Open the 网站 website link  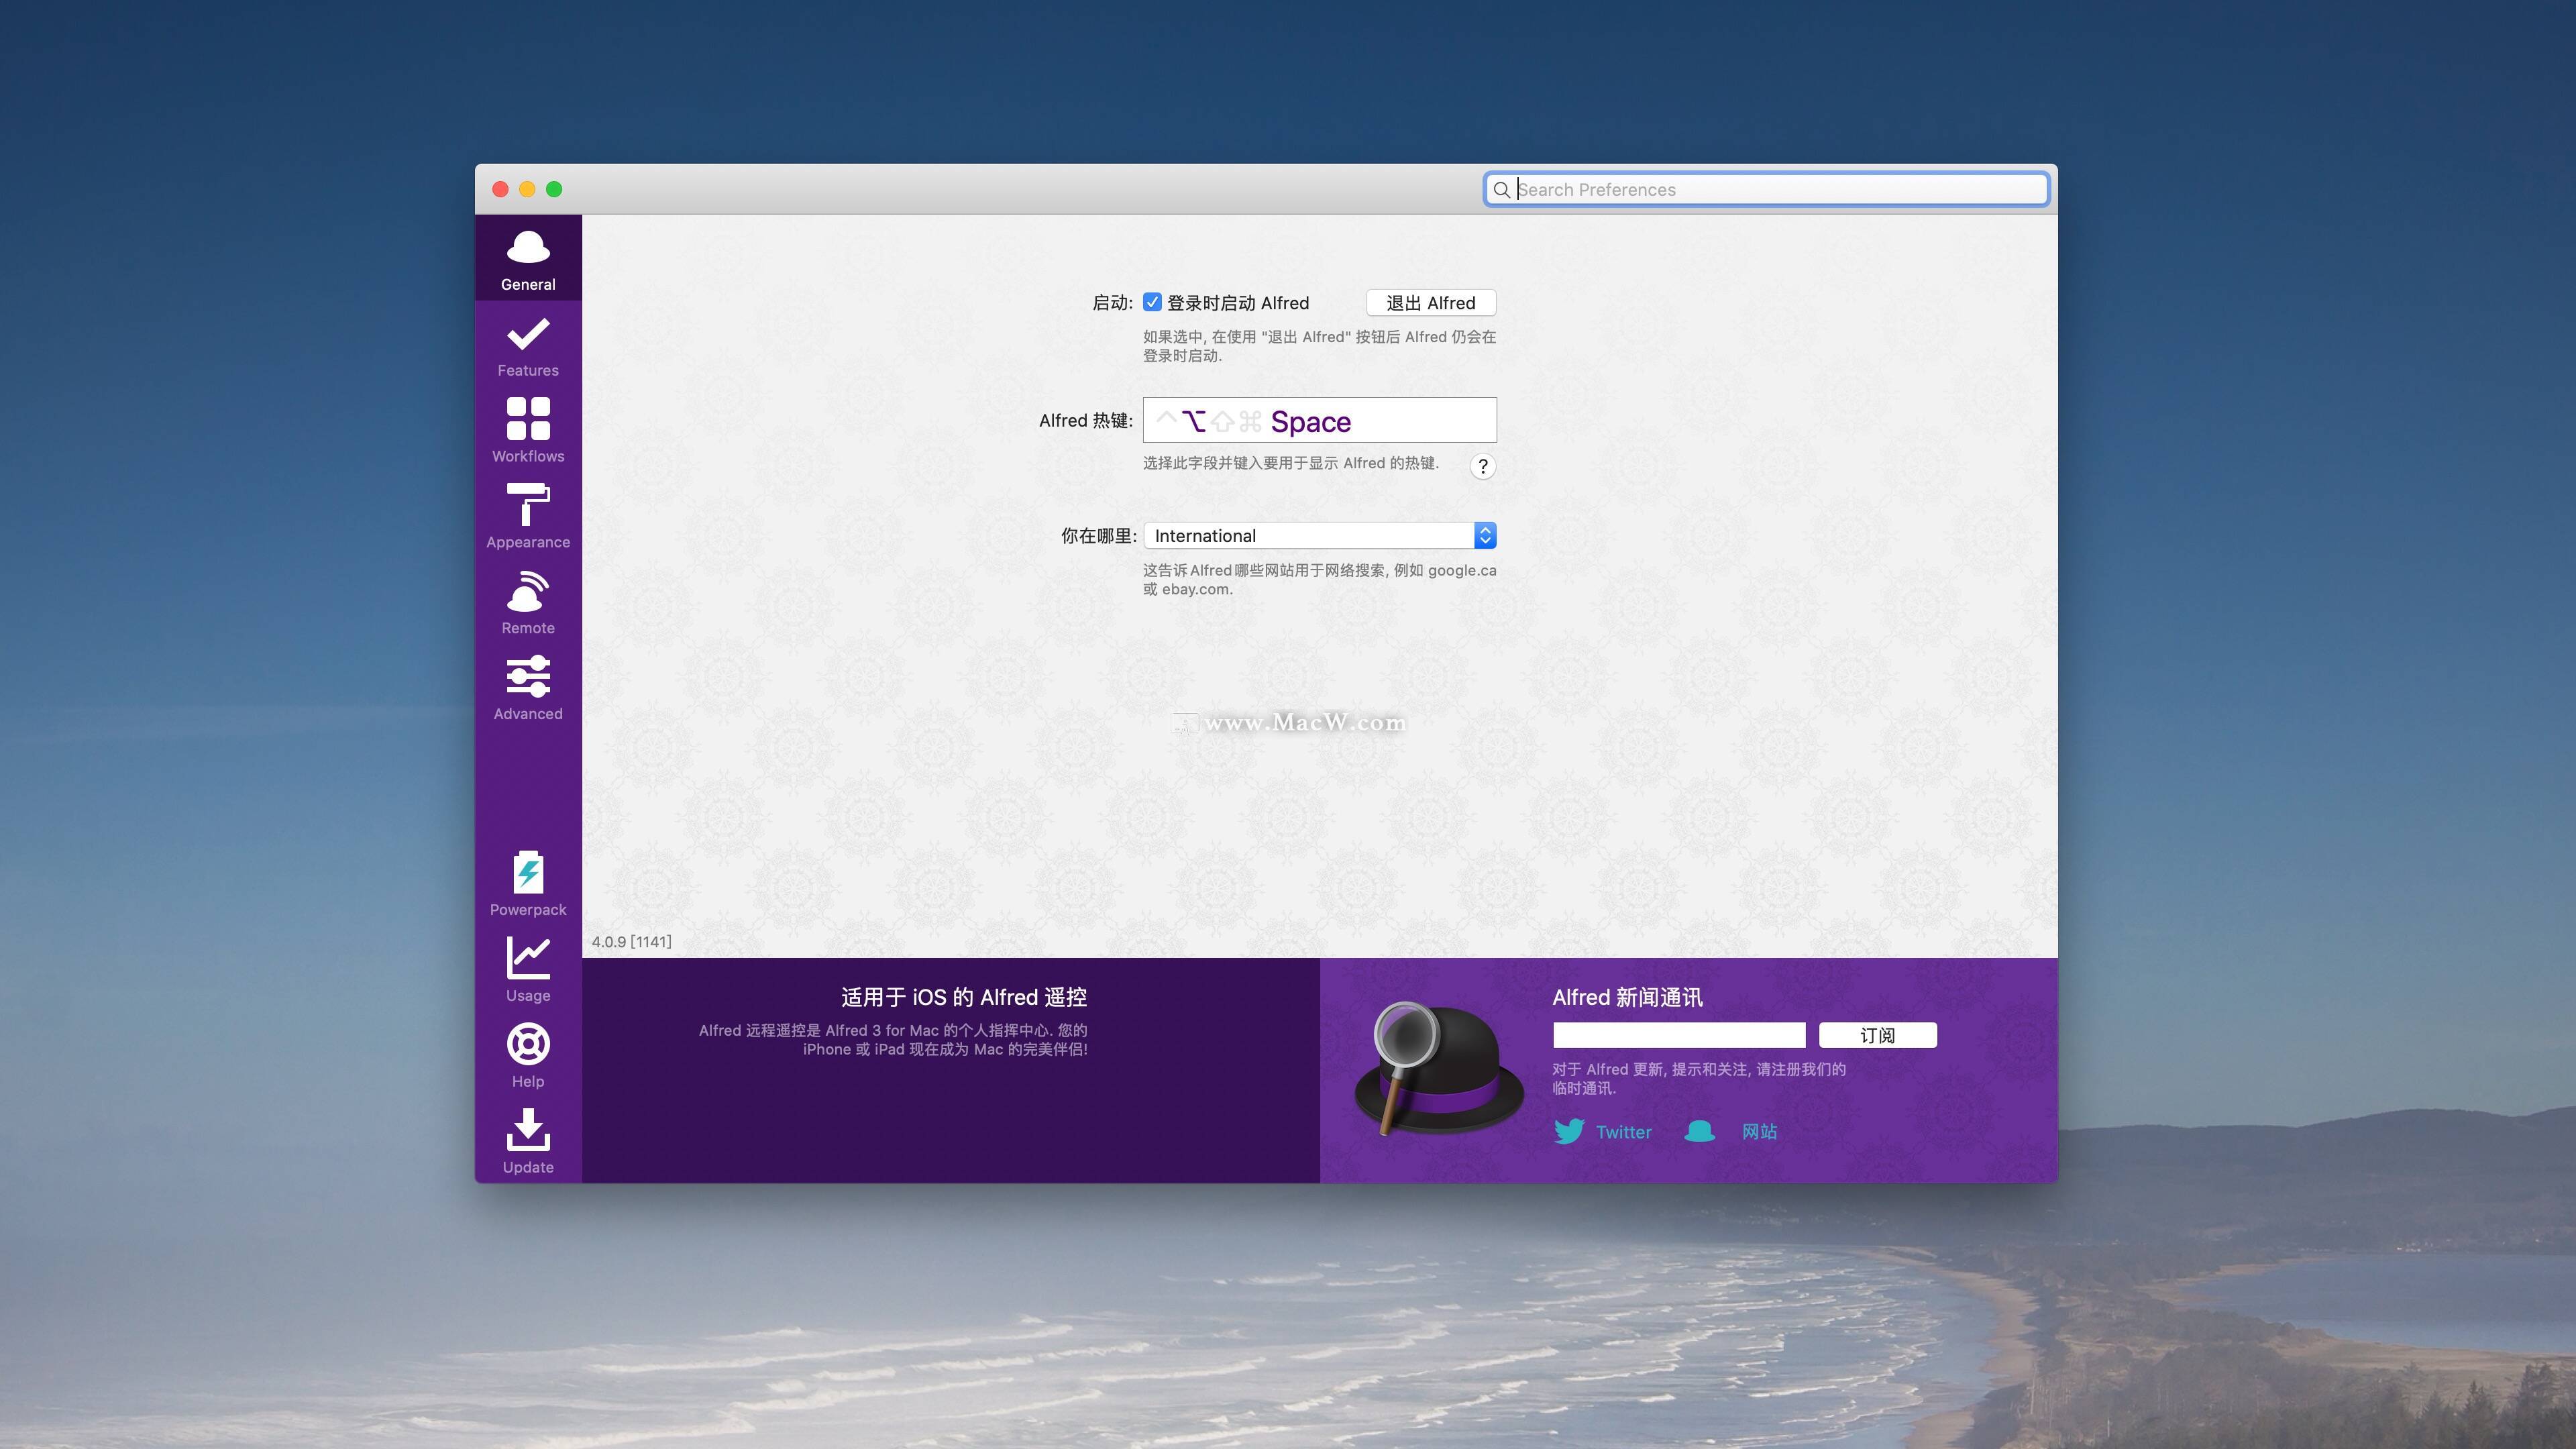tap(1759, 1132)
